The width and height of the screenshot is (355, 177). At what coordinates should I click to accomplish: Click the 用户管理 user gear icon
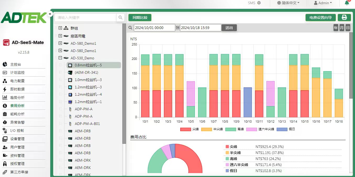(x=5, y=147)
